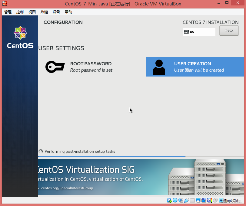Click the keyboard capture arrow icon
246x206 pixels.
[221, 200]
